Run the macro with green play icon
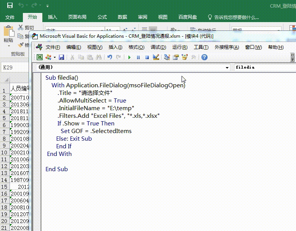 tap(129, 58)
